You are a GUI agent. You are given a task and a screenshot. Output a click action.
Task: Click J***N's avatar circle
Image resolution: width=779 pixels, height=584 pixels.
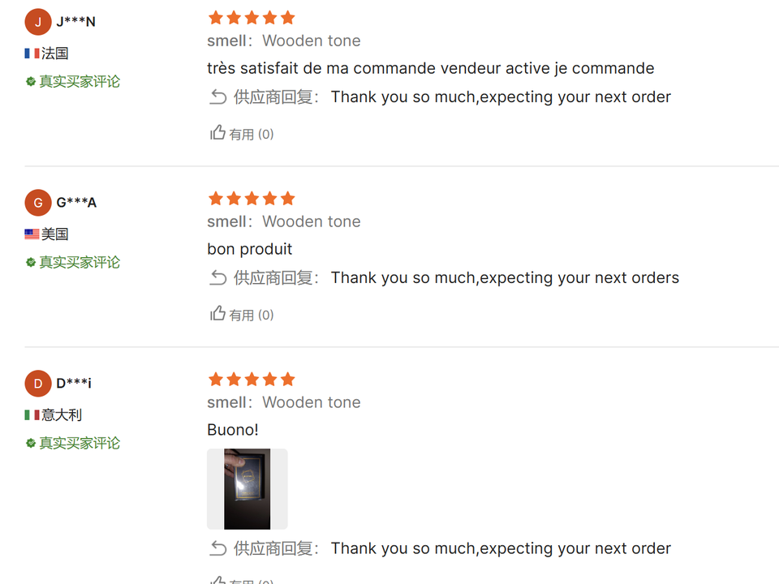coord(38,22)
